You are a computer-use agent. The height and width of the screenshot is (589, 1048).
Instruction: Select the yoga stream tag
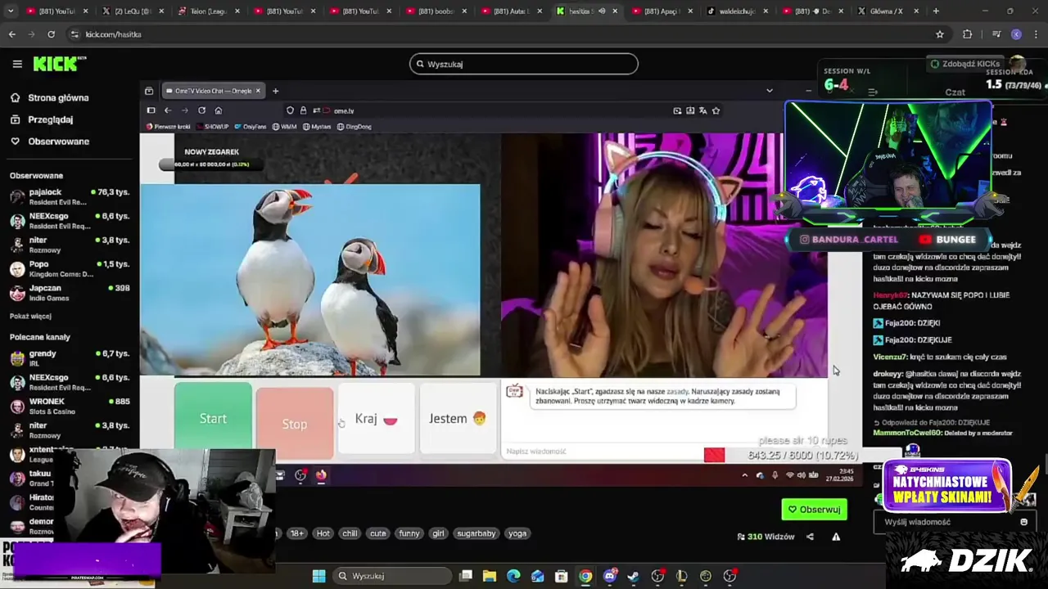[517, 533]
